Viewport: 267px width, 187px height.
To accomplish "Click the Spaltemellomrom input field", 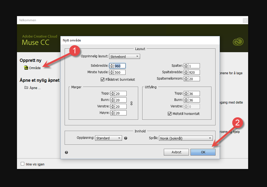I will [194, 79].
